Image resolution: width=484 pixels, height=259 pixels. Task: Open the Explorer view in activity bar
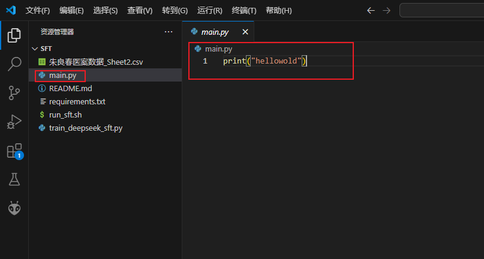click(x=14, y=35)
